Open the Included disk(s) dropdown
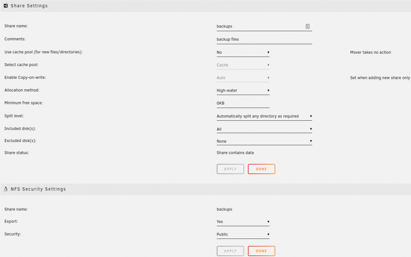 (x=264, y=129)
